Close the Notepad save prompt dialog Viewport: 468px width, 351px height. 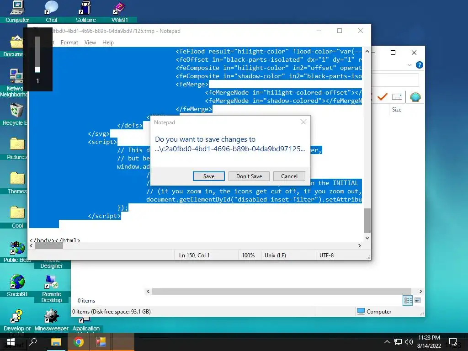pyautogui.click(x=303, y=122)
